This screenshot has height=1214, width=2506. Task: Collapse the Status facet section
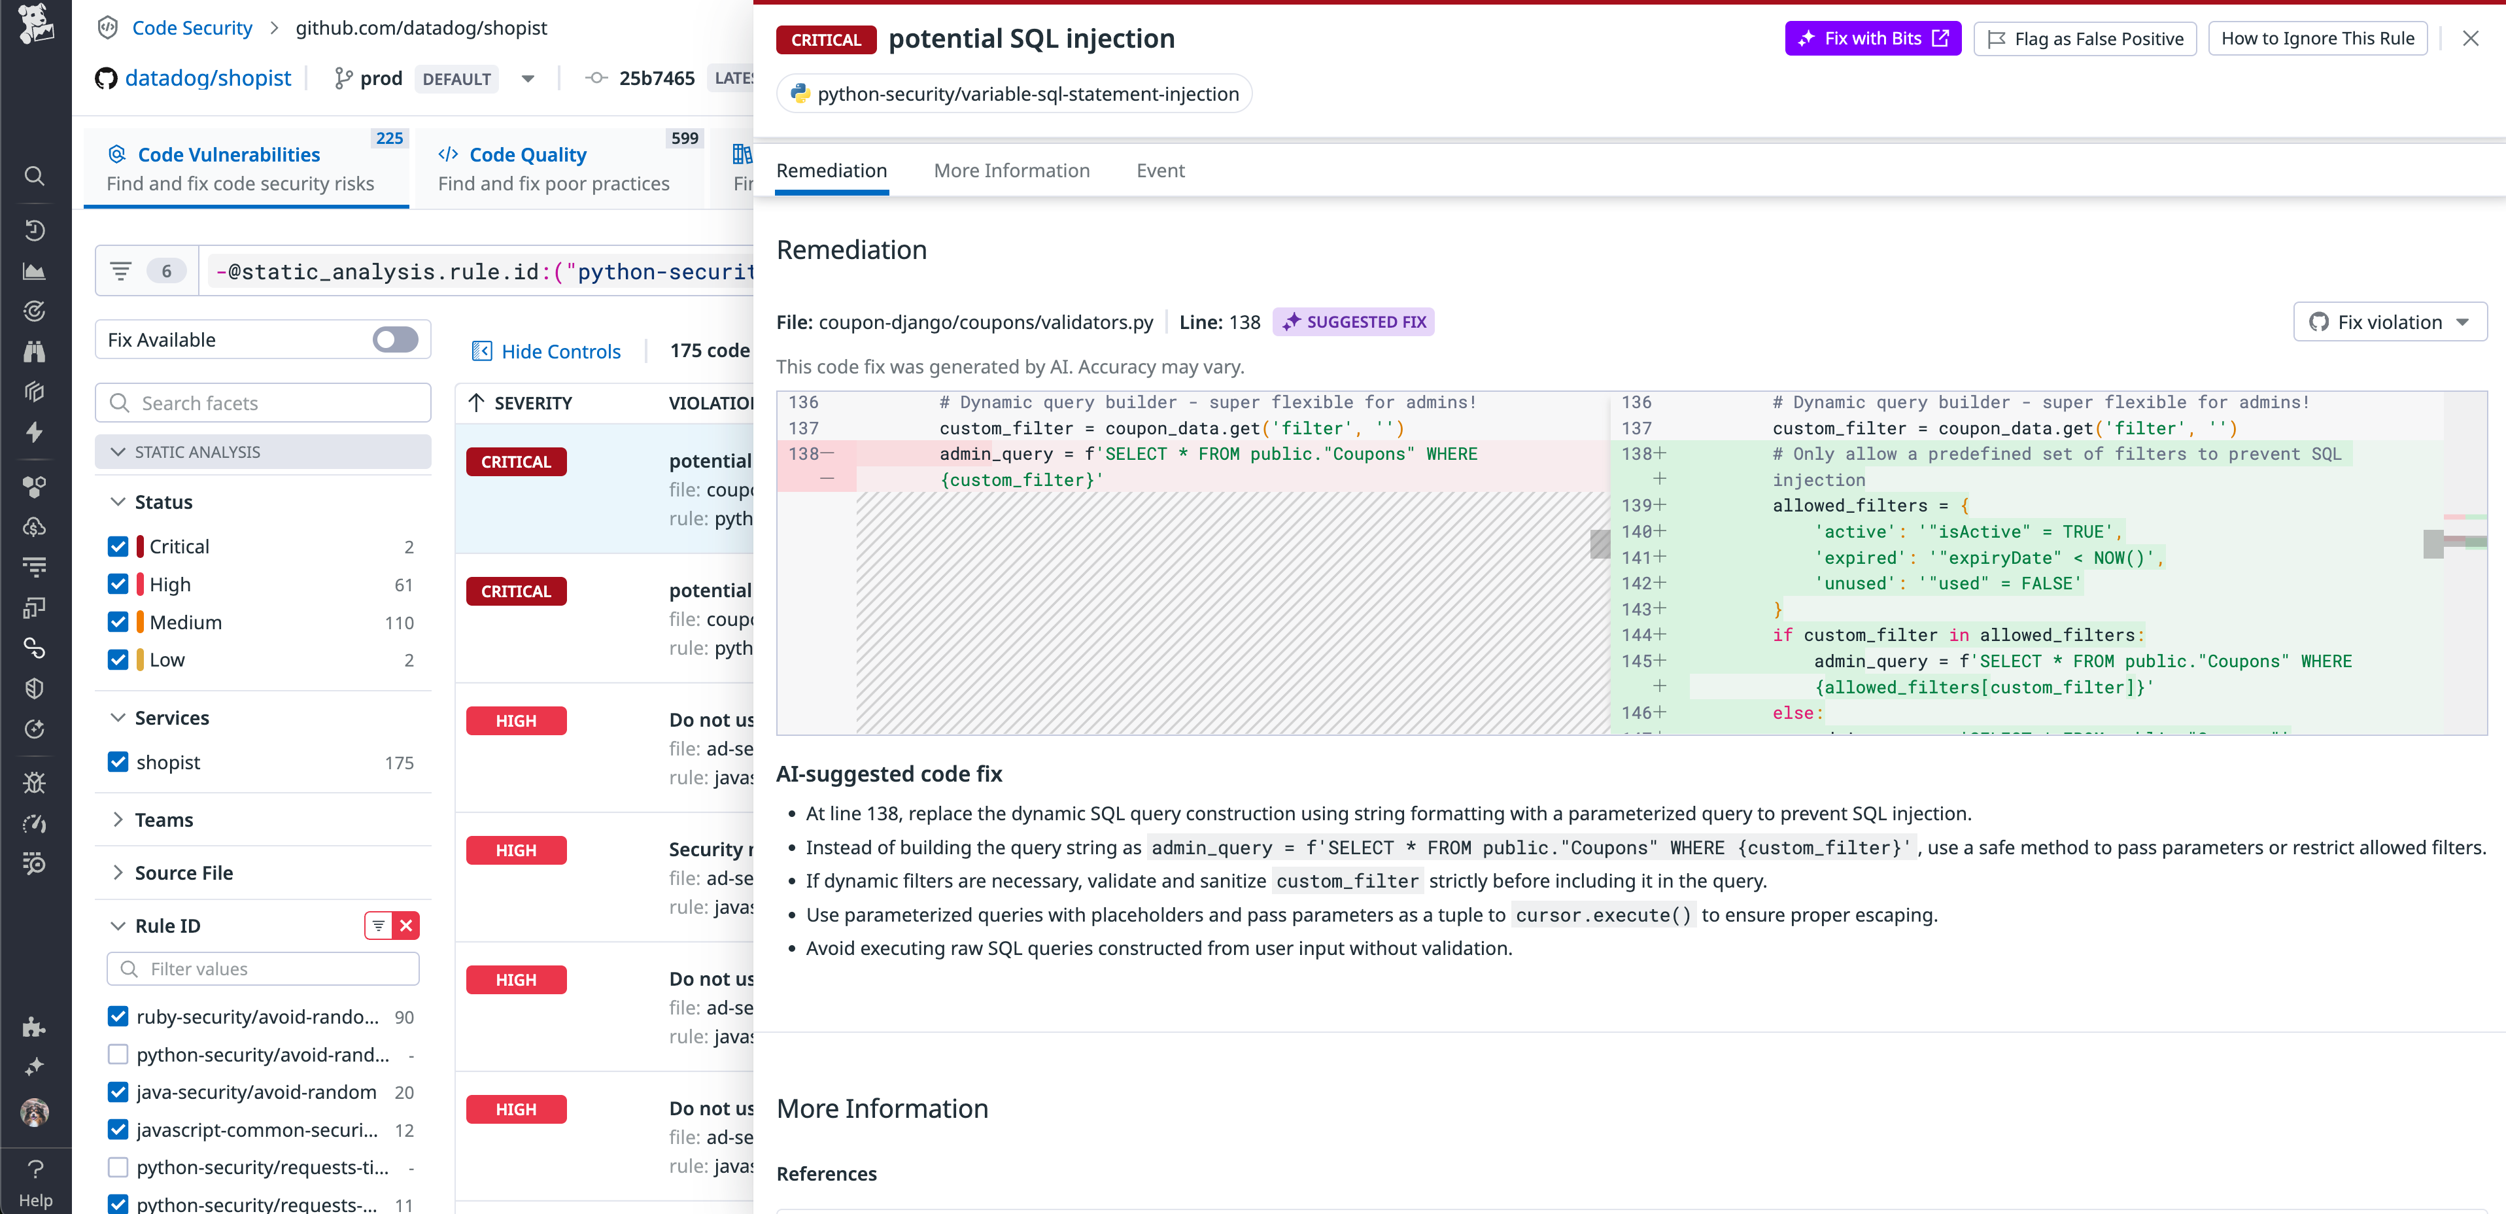click(118, 501)
